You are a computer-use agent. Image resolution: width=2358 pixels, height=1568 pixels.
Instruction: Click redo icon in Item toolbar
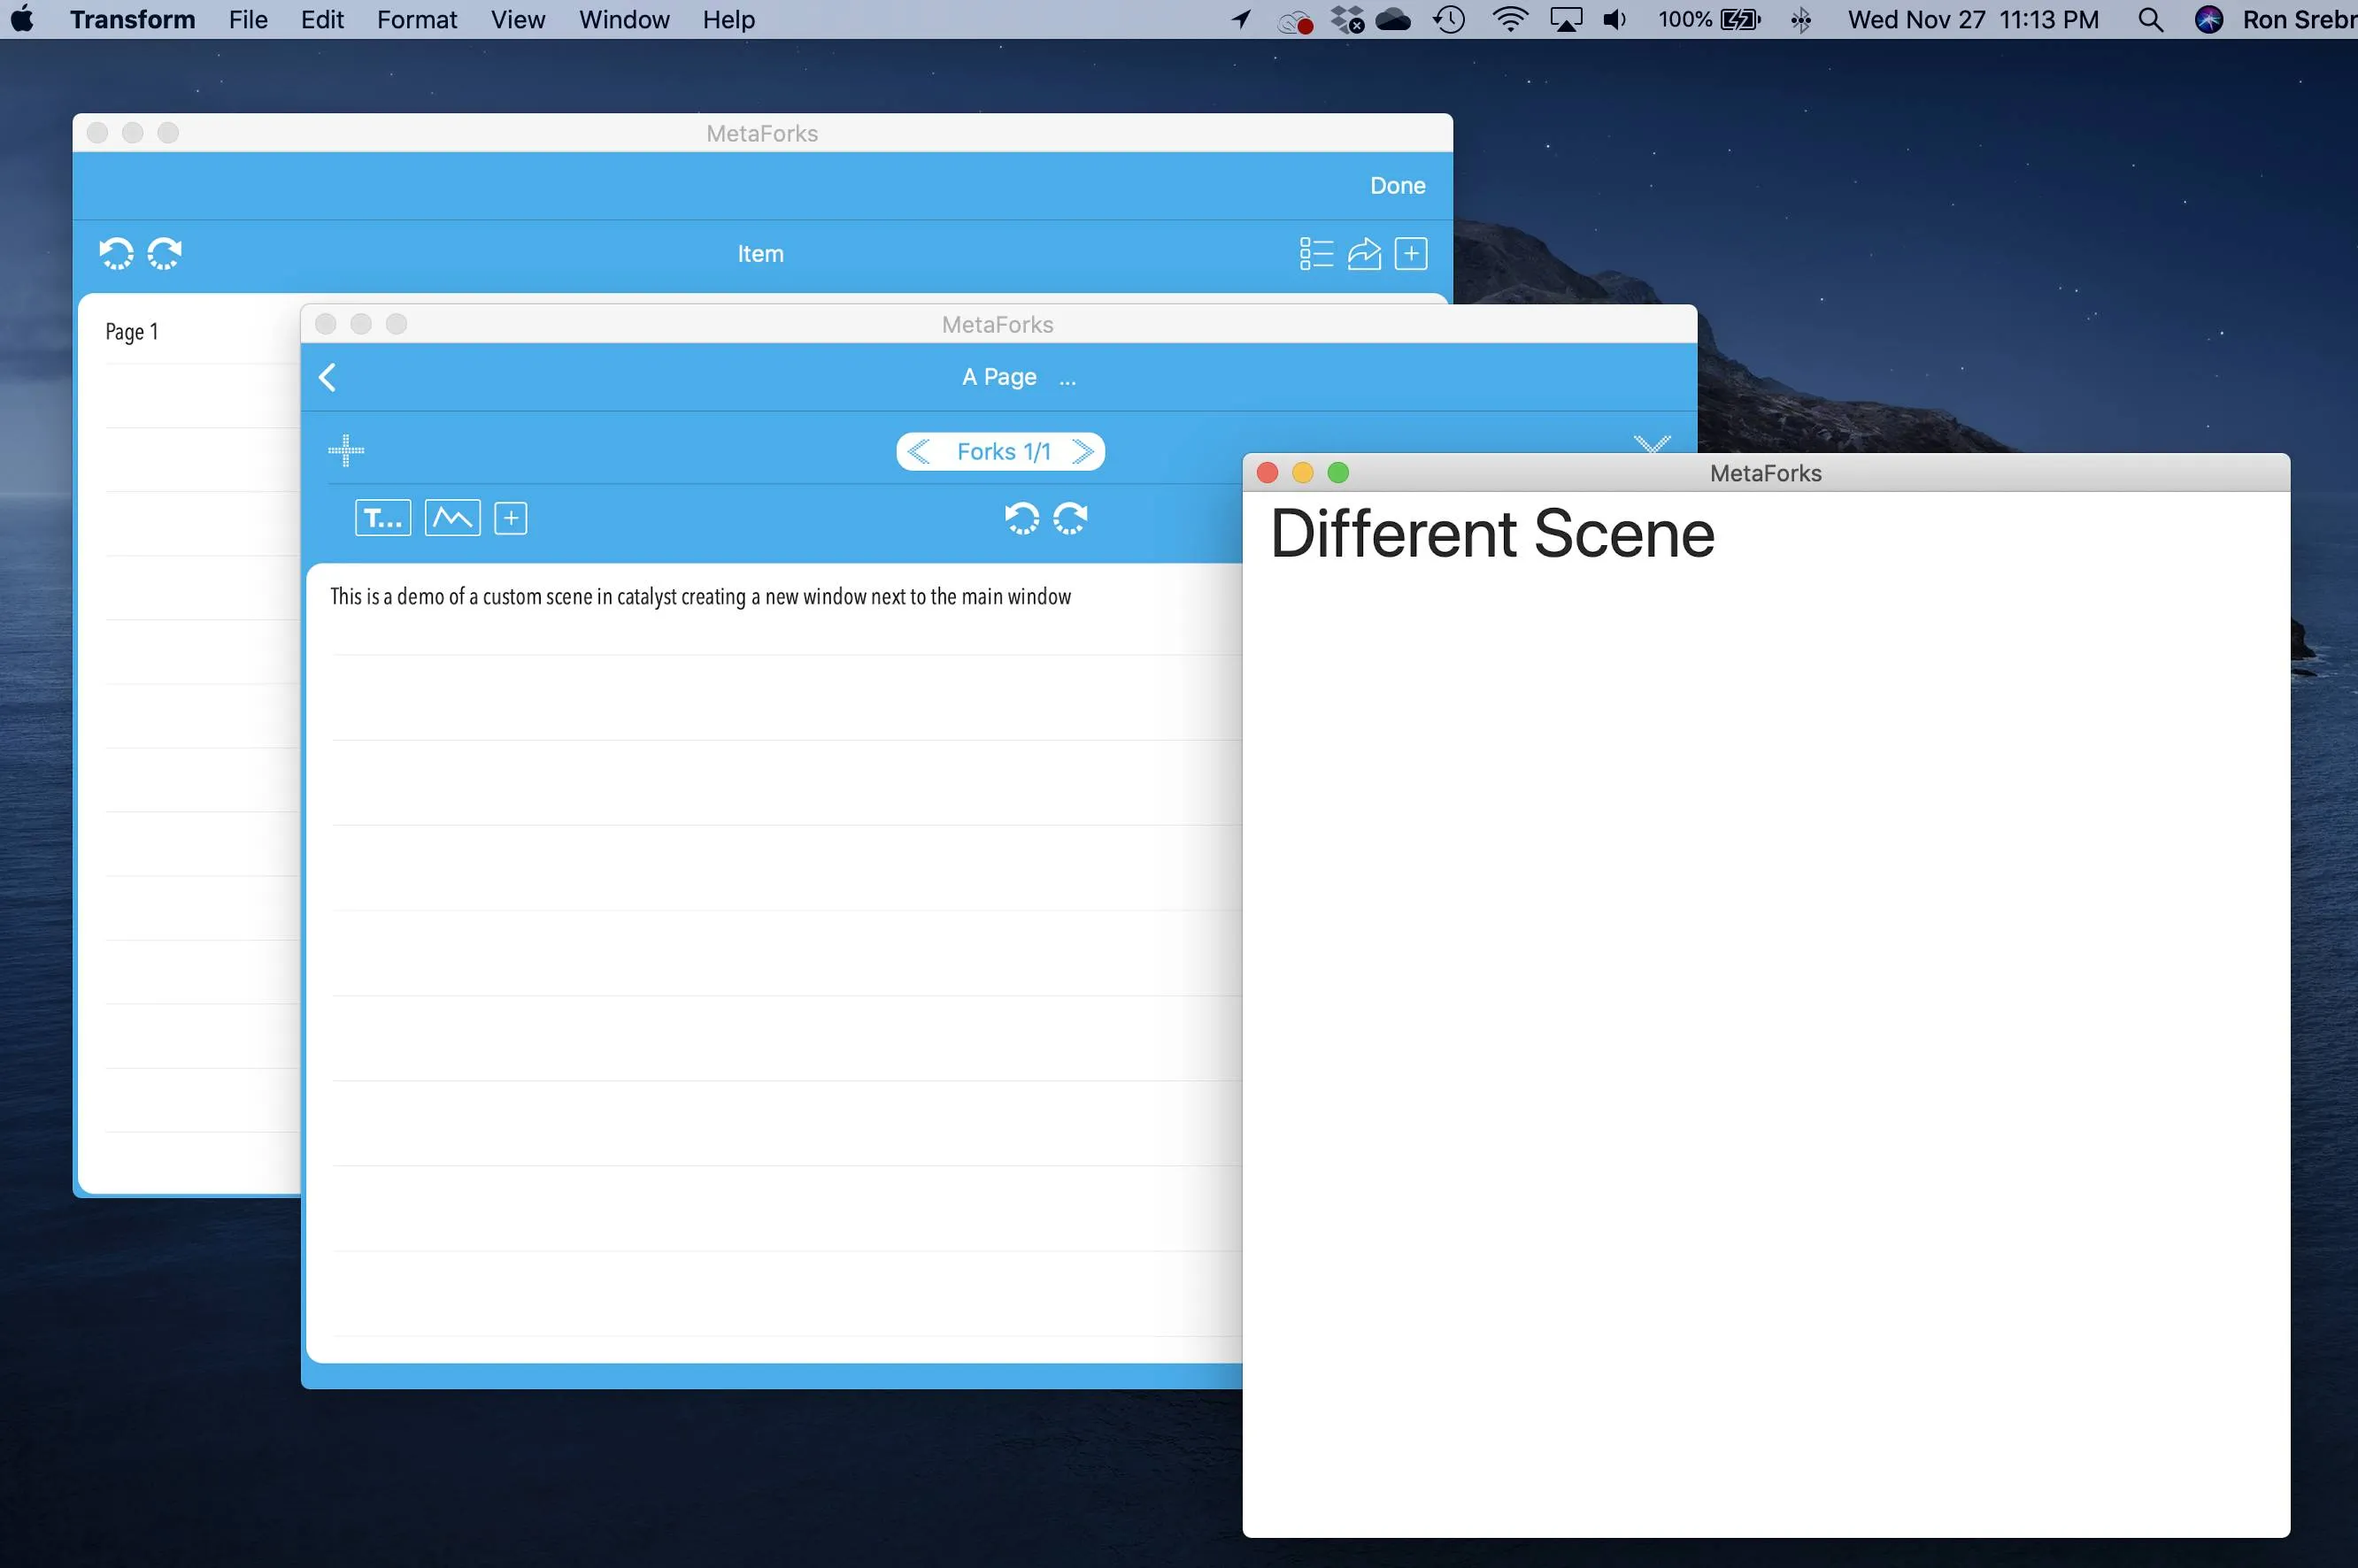[165, 254]
